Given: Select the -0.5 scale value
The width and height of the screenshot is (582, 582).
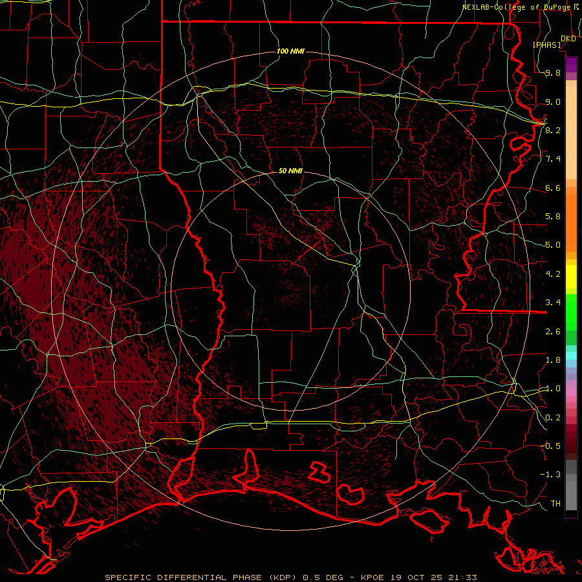Looking at the screenshot, I should click(550, 446).
